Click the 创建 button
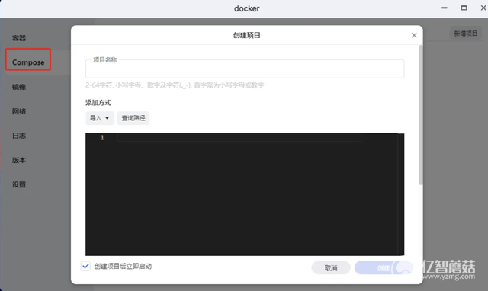This screenshot has width=488, height=291. point(384,267)
